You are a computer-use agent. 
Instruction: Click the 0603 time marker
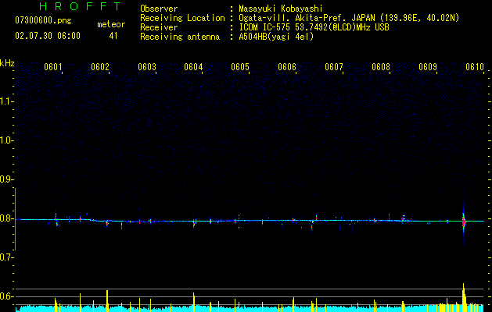pos(147,67)
